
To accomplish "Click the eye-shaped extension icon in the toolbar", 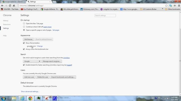I will tap(175, 6).
